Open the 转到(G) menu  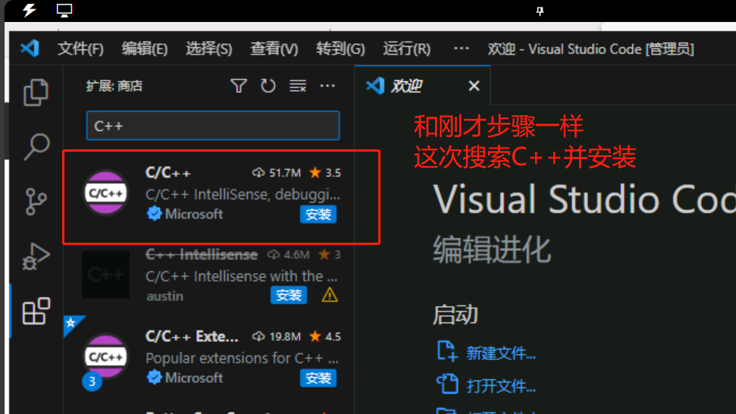[x=340, y=49]
